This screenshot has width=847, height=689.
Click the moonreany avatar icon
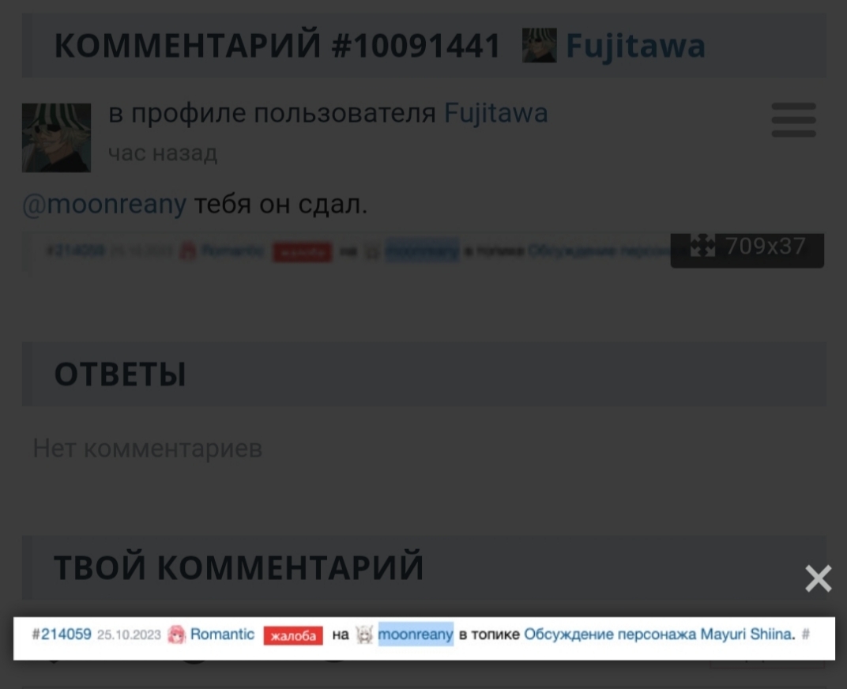363,634
